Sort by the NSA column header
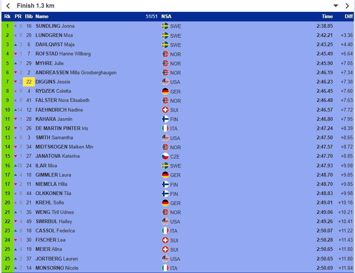The width and height of the screenshot is (355, 273). 166,17
